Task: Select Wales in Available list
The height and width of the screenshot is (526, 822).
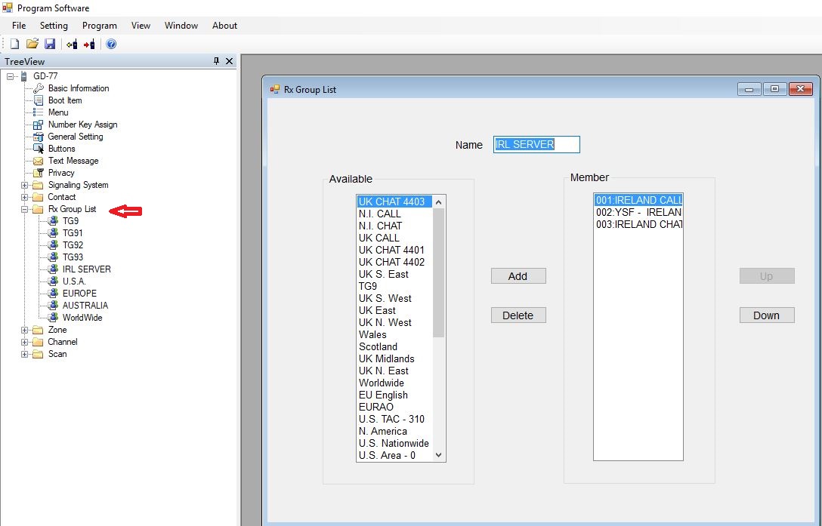Action: (394, 334)
